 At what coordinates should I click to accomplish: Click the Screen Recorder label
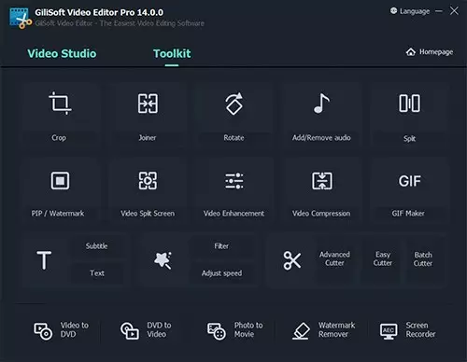pyautogui.click(x=420, y=329)
